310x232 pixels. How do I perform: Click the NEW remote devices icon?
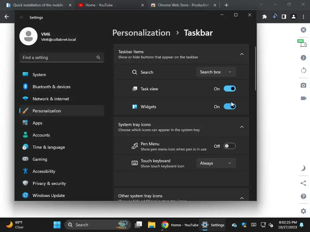pyautogui.click(x=302, y=43)
